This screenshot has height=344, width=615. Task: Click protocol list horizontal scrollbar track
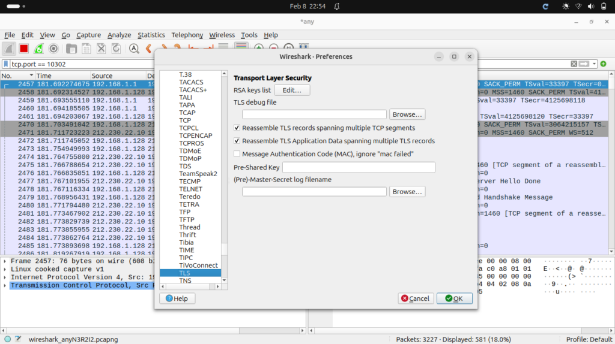pos(190,287)
